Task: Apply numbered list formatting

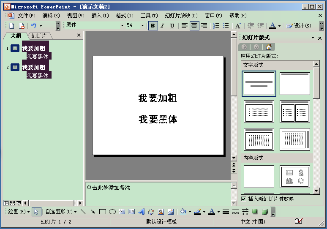Action: [x=216, y=26]
